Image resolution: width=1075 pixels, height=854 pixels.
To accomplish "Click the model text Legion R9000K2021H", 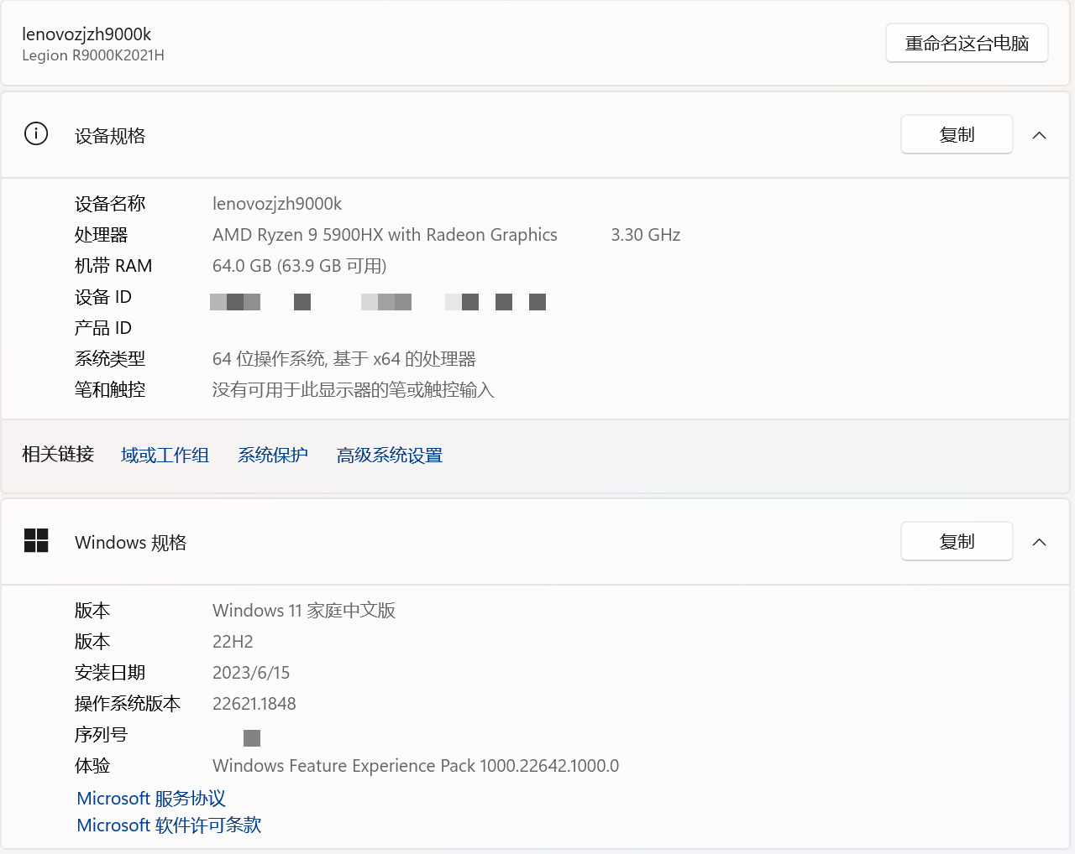I will pyautogui.click(x=93, y=55).
